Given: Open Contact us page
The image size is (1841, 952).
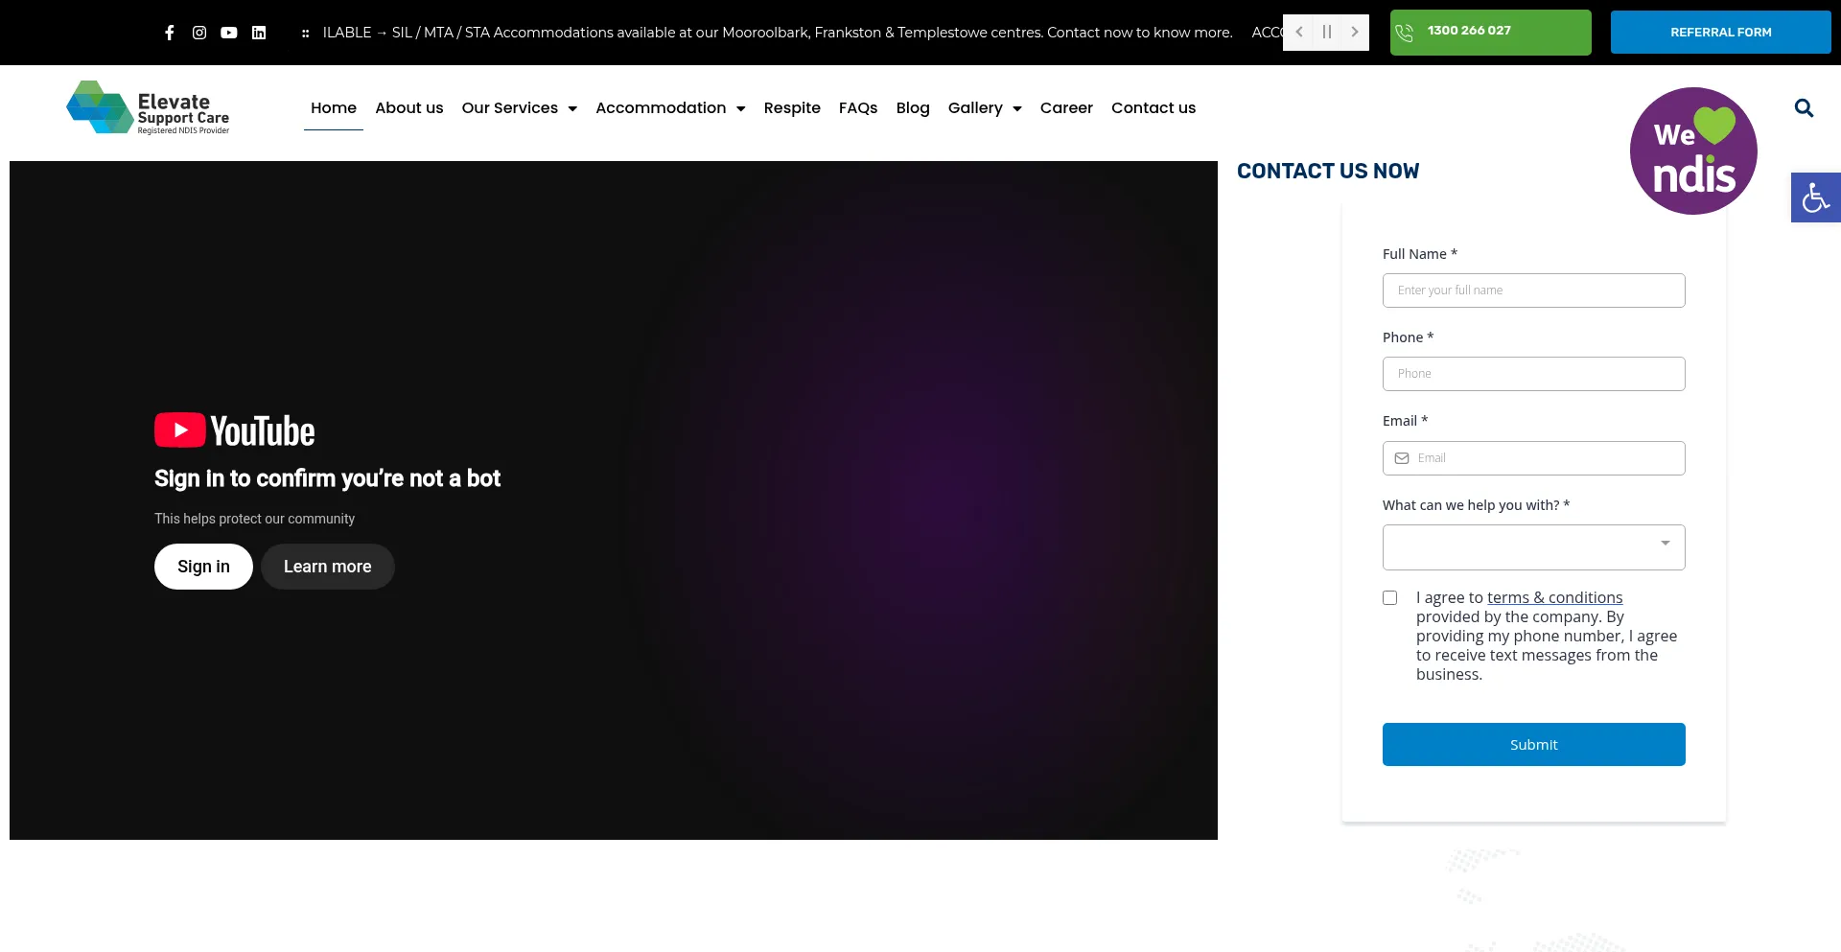Looking at the screenshot, I should tap(1154, 108).
